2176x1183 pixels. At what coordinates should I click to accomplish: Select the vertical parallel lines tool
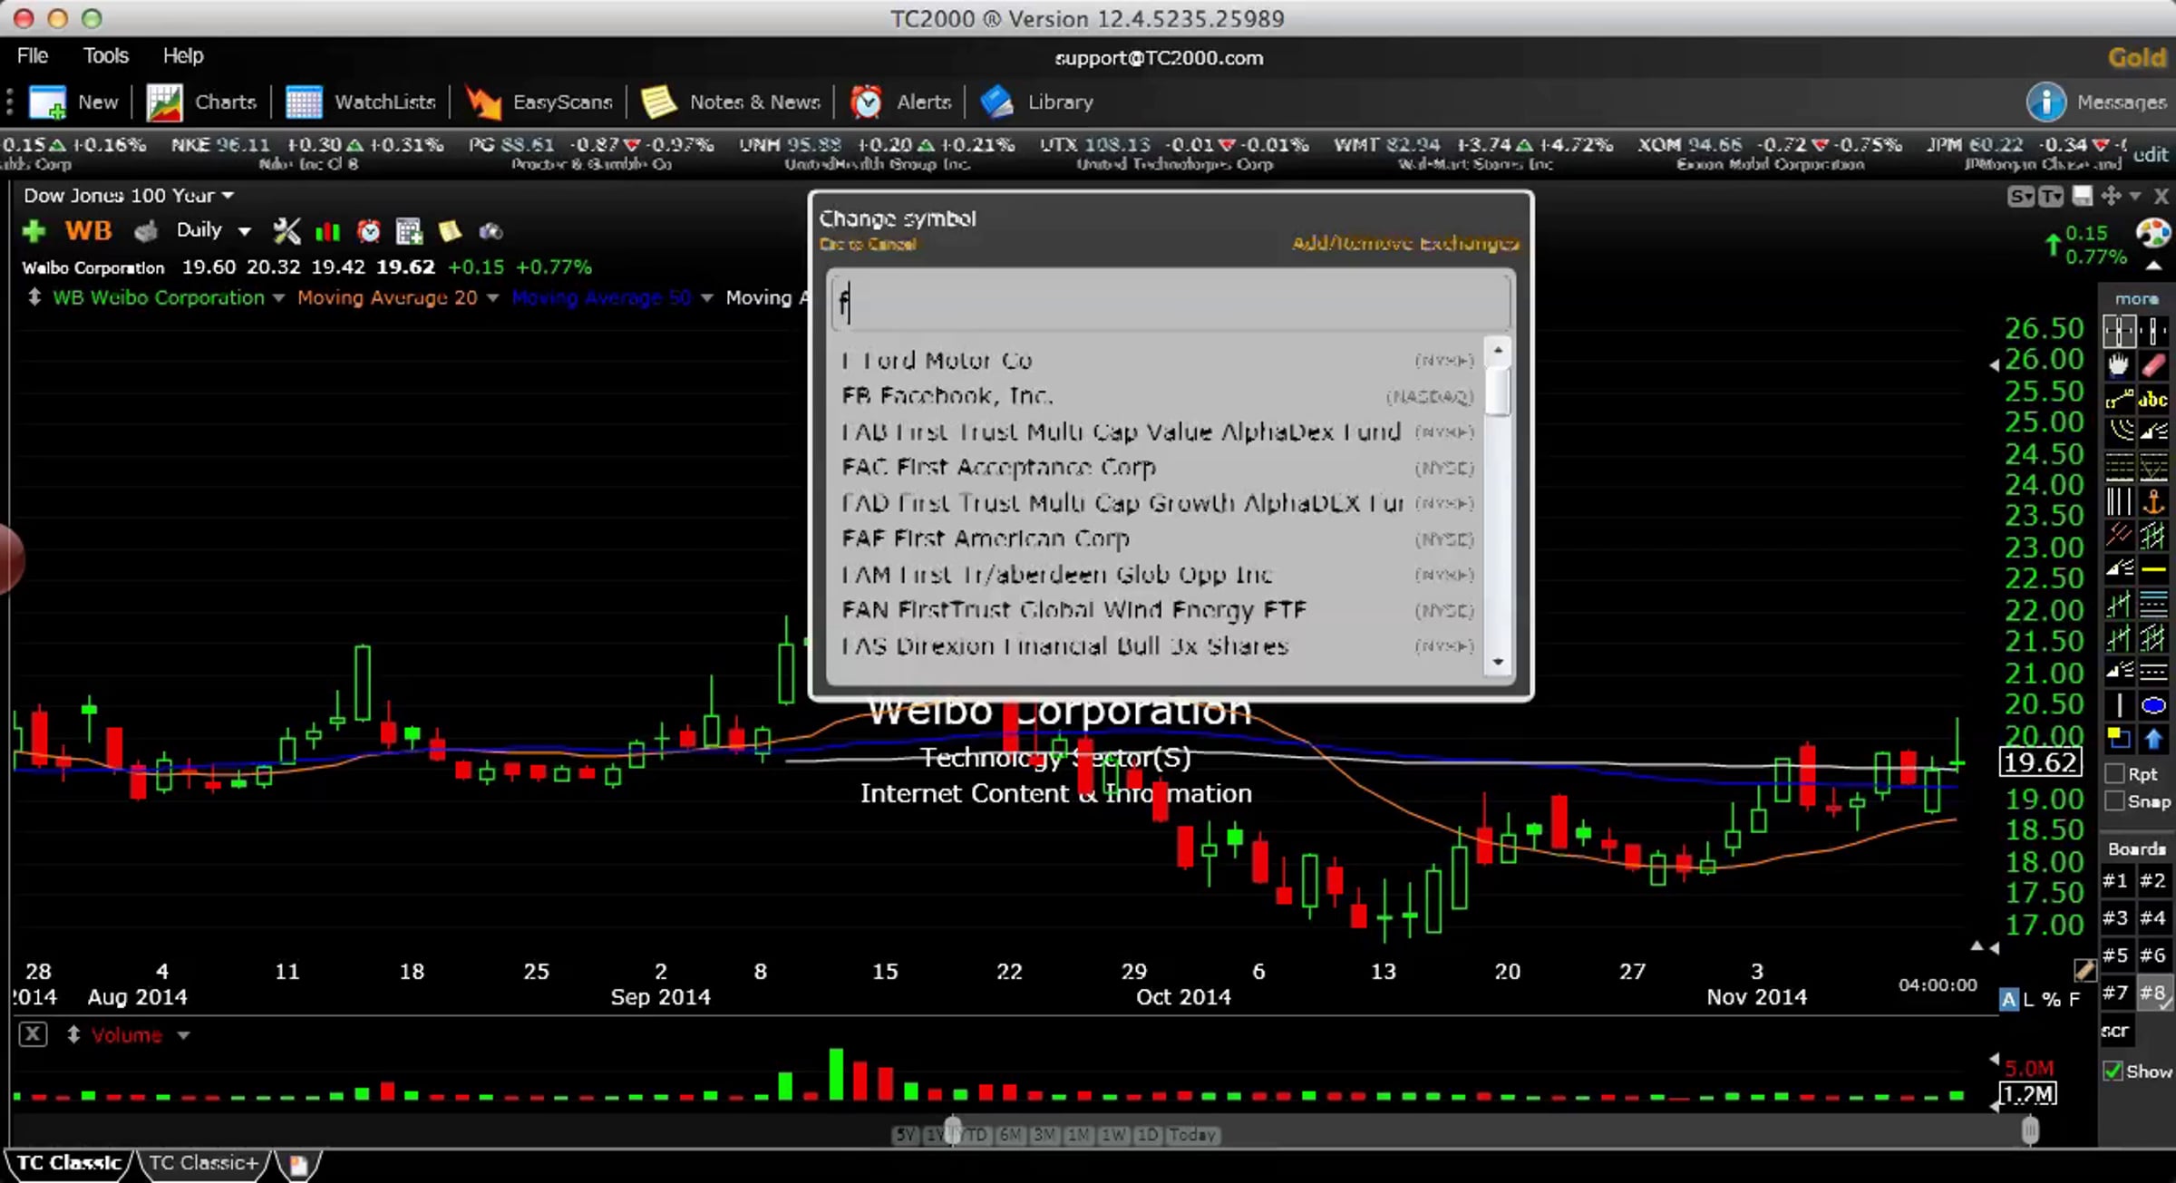[x=2119, y=500]
